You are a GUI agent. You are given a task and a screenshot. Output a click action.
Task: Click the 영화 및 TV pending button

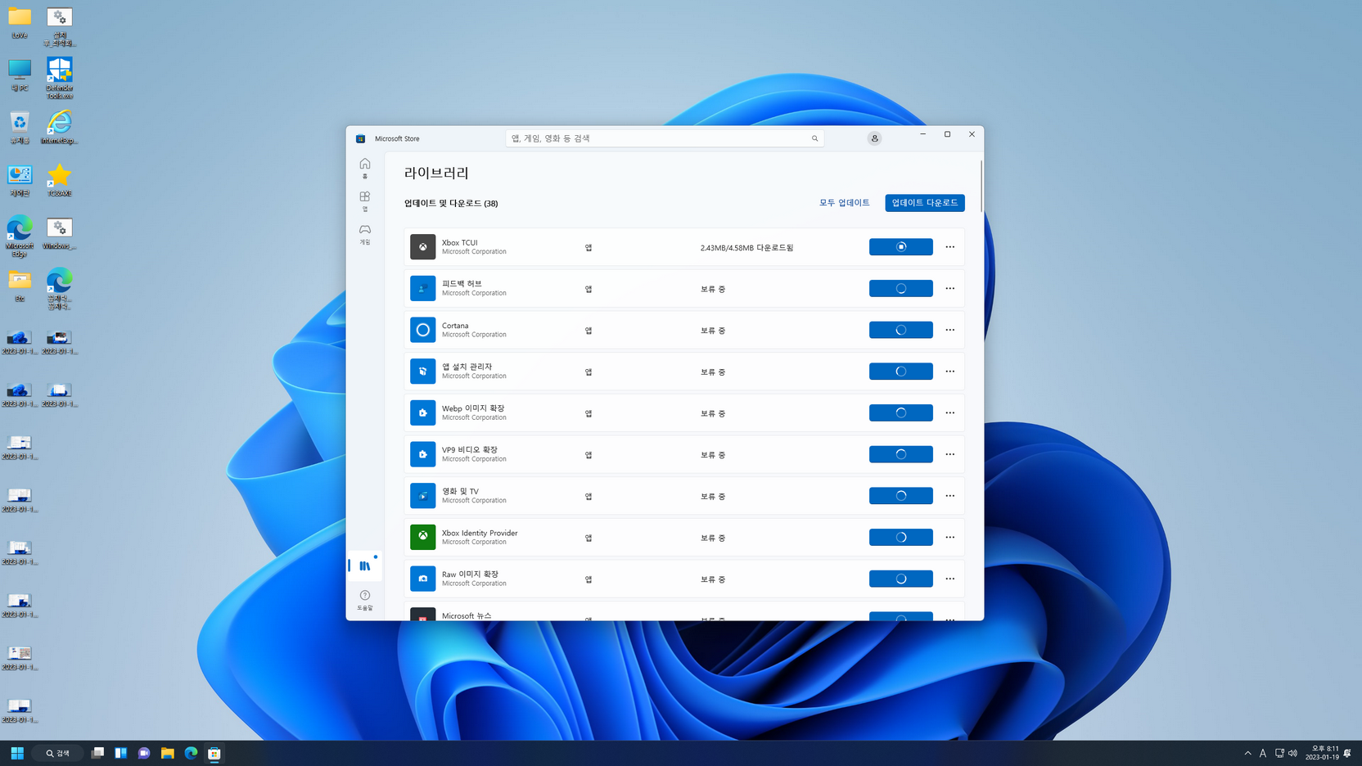click(900, 496)
